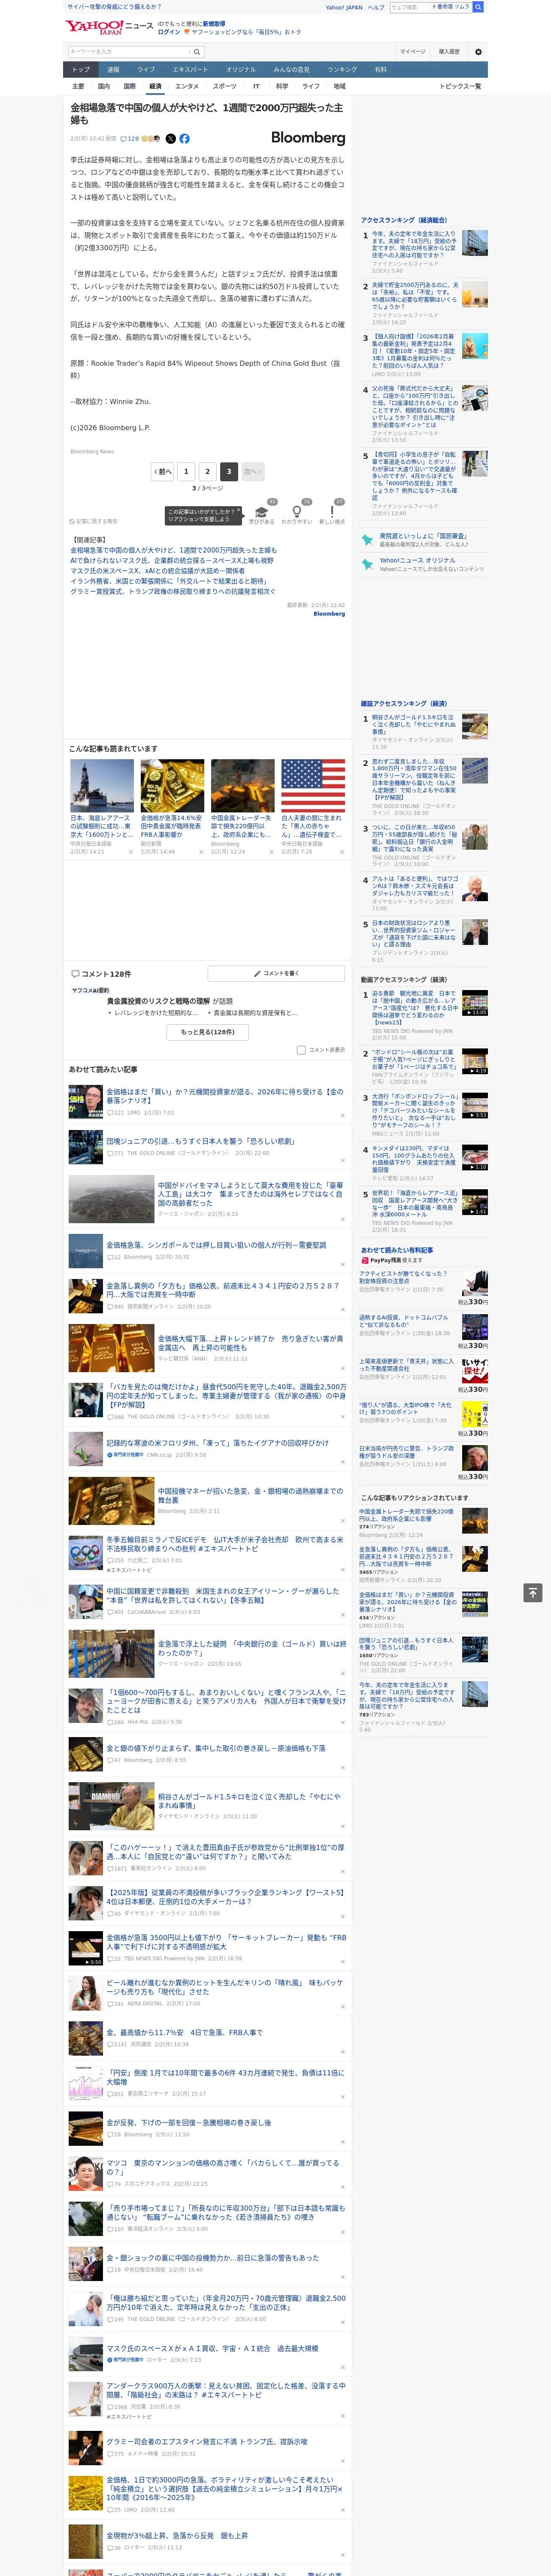The height and width of the screenshot is (2576, 551).
Task: Share the article on Facebook
Action: [184, 139]
